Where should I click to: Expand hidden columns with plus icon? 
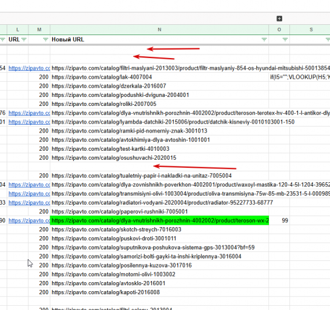click(x=279, y=19)
